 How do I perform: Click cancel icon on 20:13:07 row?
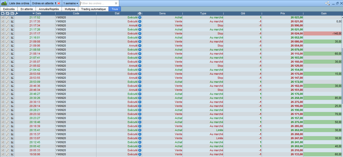point(3,138)
